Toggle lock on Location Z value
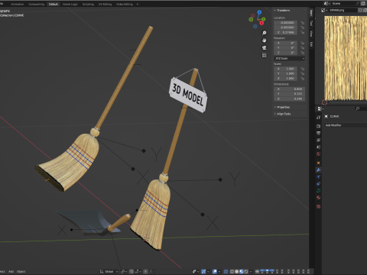This screenshot has width=367, height=275. point(303,32)
